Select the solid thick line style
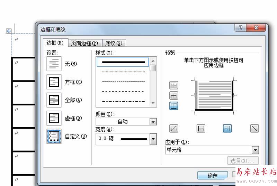The width and height of the screenshot is (277, 186). click(x=123, y=62)
